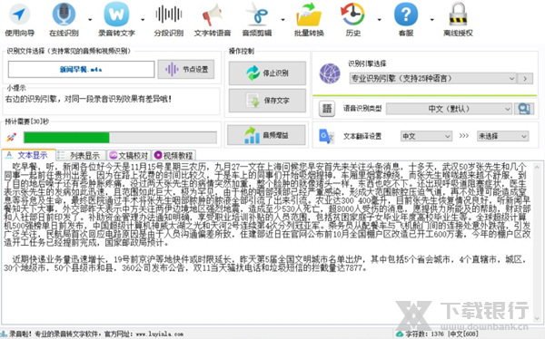545x339 pixels.
Task: Open the 专业识别引擎 engine combo box
Action: click(432, 79)
